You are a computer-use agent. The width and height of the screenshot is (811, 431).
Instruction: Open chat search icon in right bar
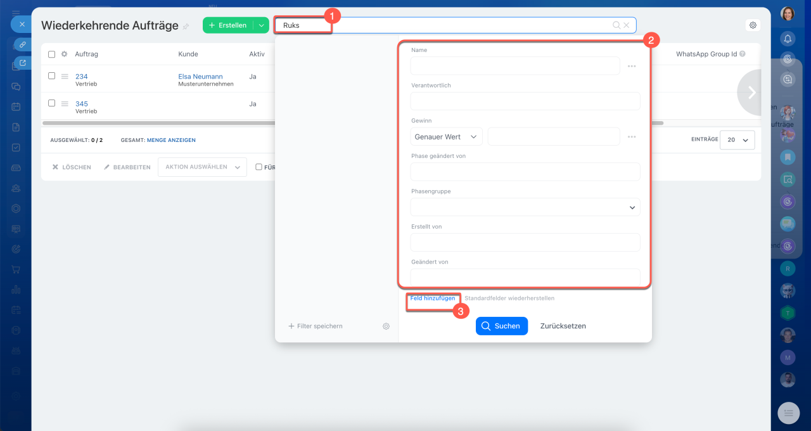(788, 79)
